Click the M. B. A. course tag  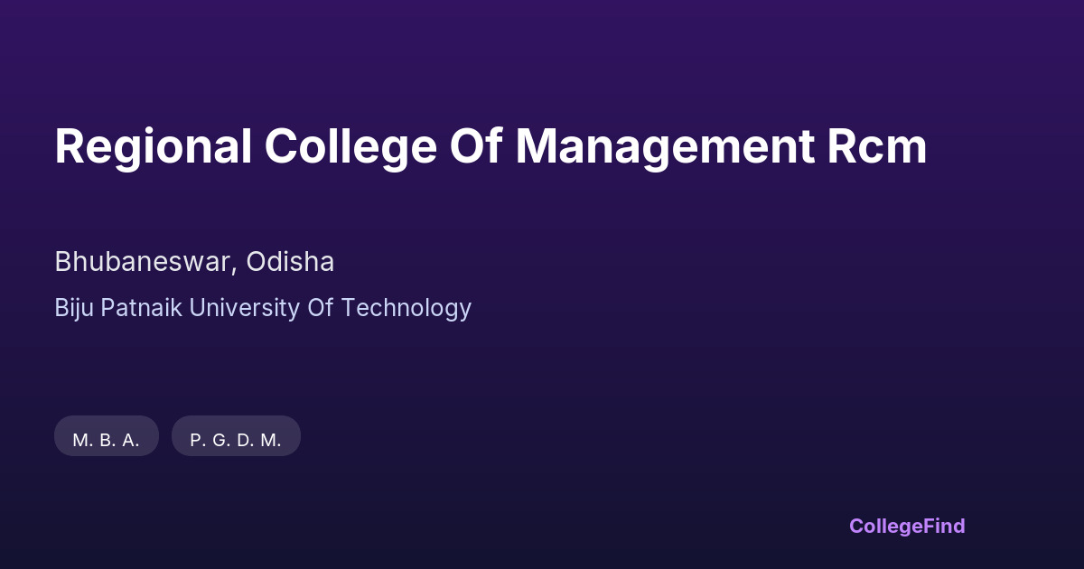[107, 440]
